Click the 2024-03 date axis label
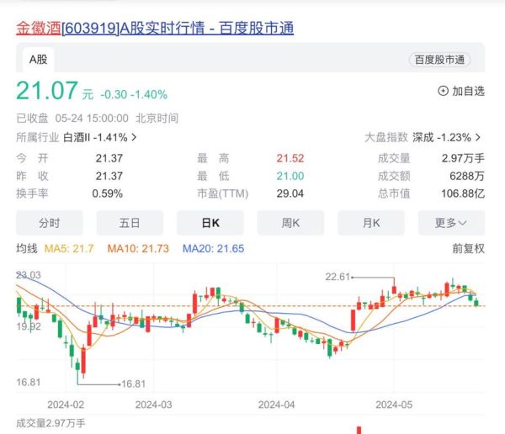Screen dimensions: 505x434 click(x=154, y=405)
